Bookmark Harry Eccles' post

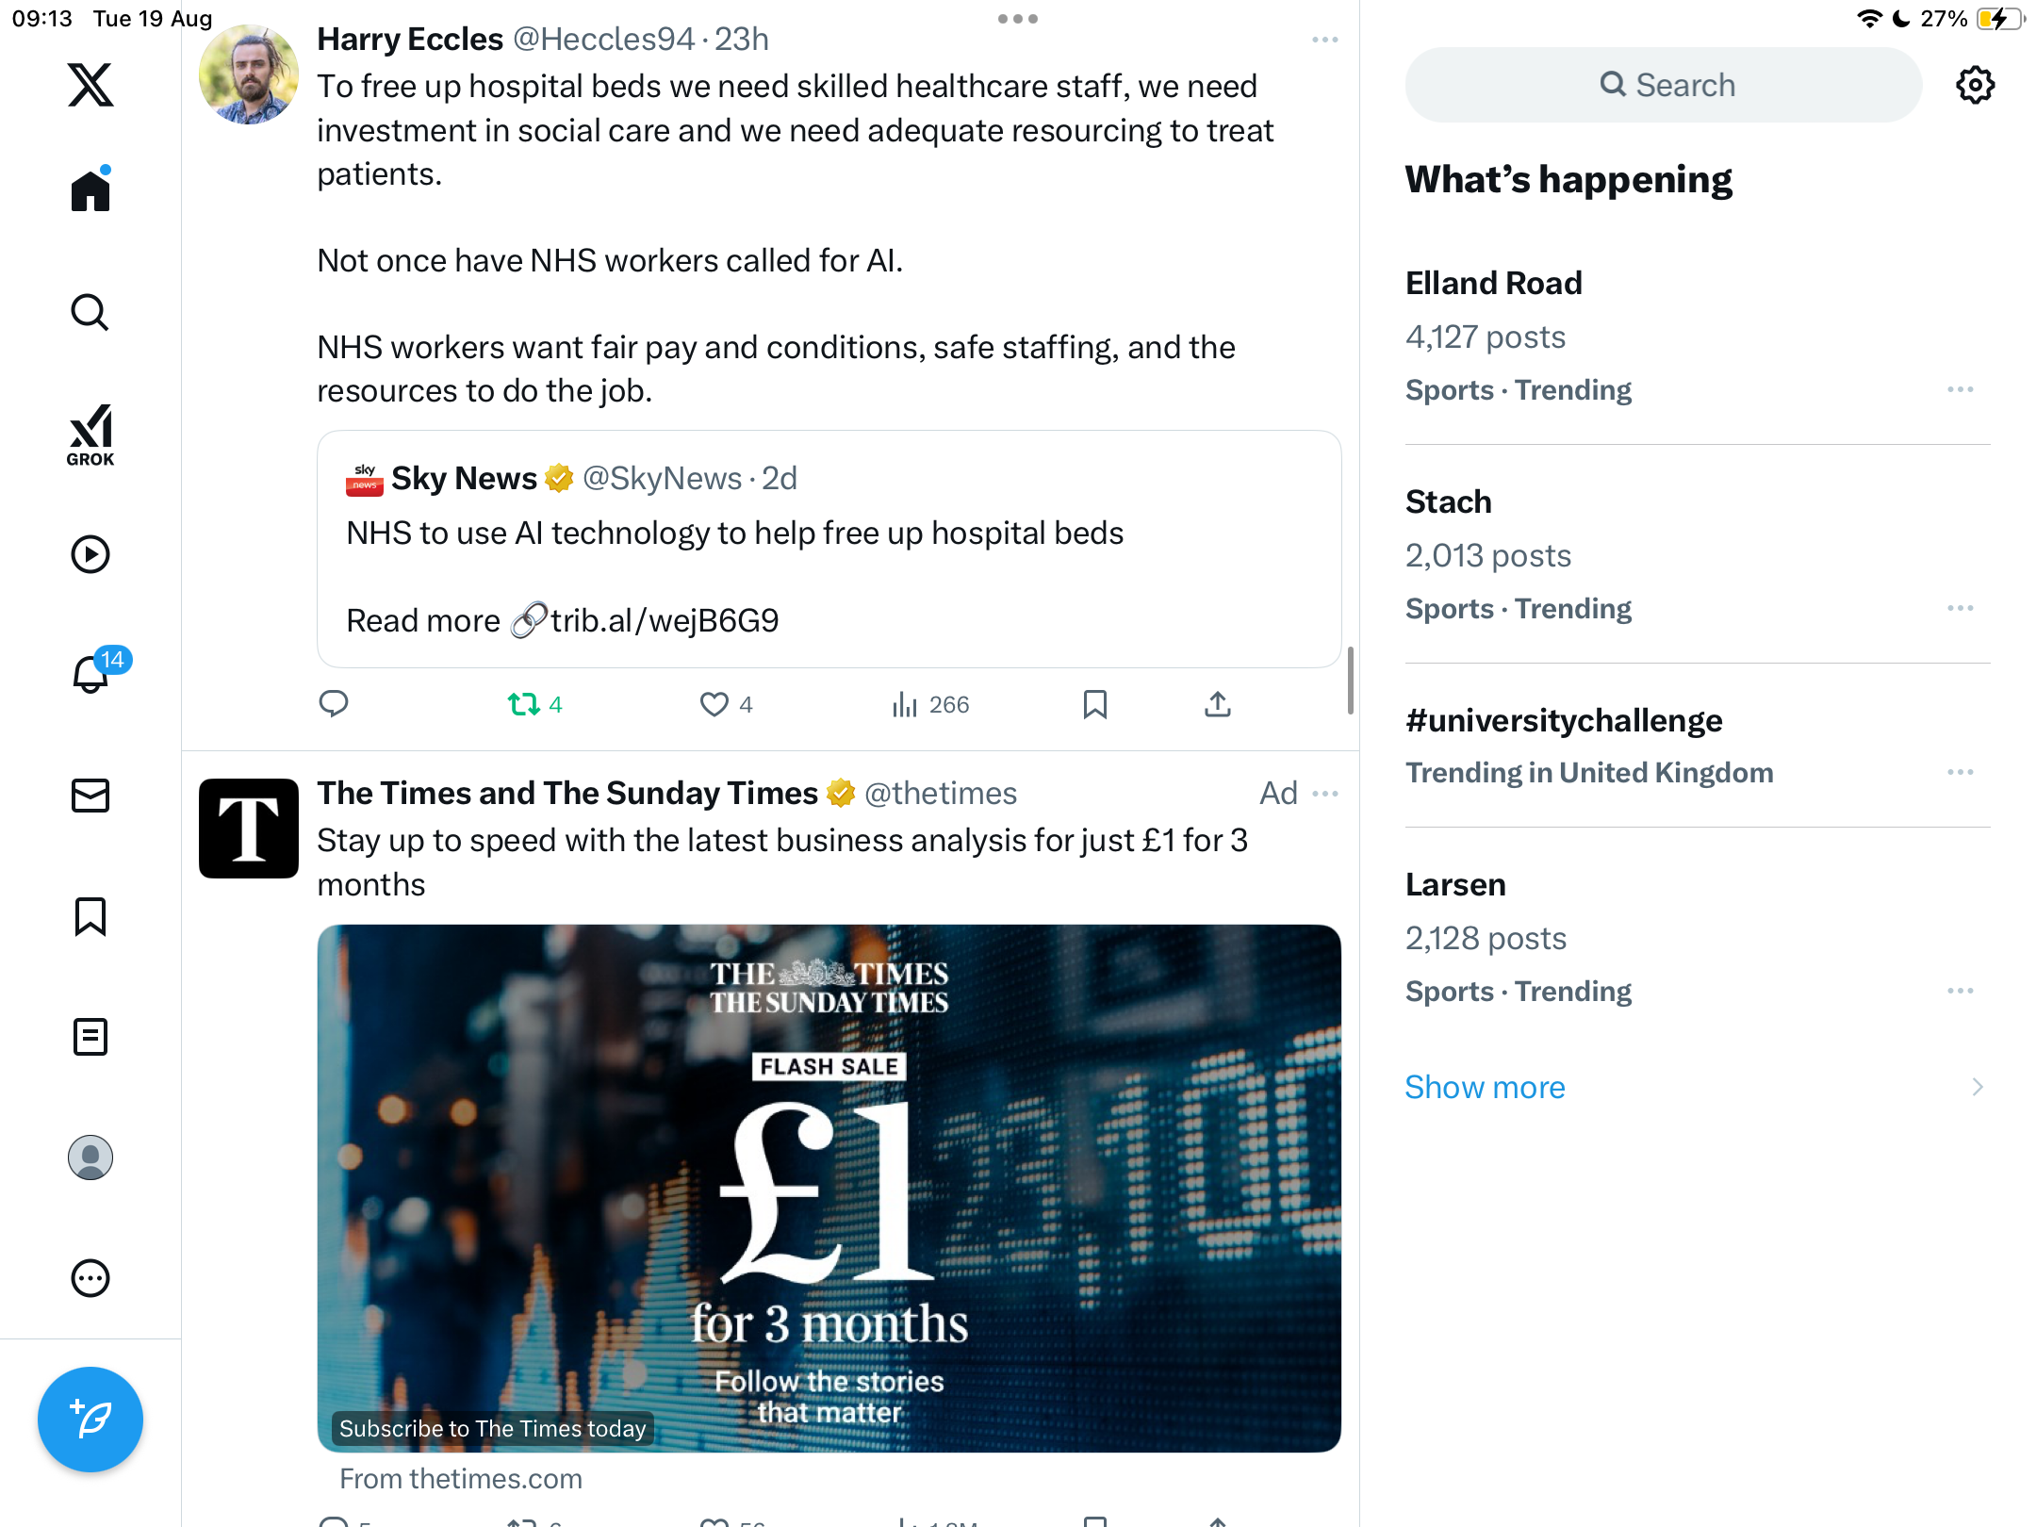tap(1094, 704)
